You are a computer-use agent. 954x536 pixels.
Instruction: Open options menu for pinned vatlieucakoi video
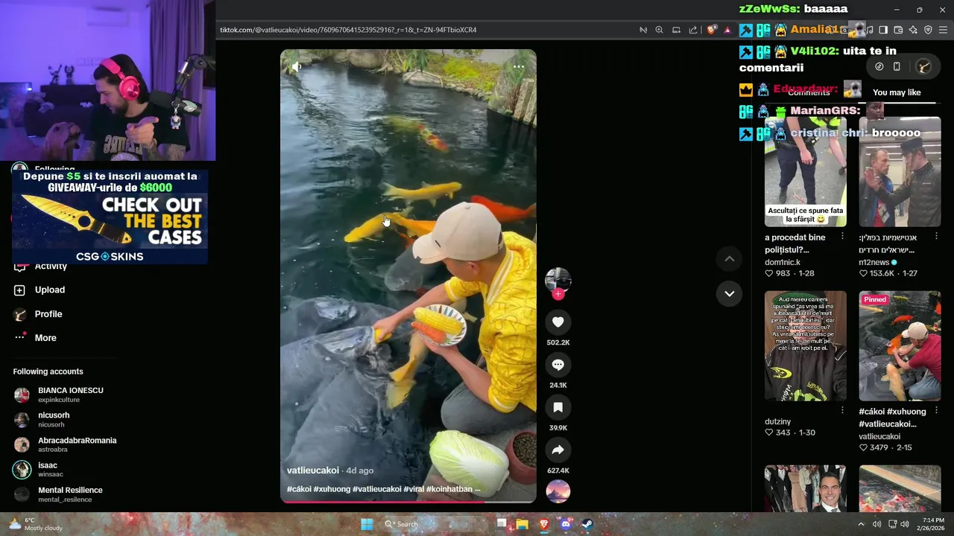[x=936, y=410]
